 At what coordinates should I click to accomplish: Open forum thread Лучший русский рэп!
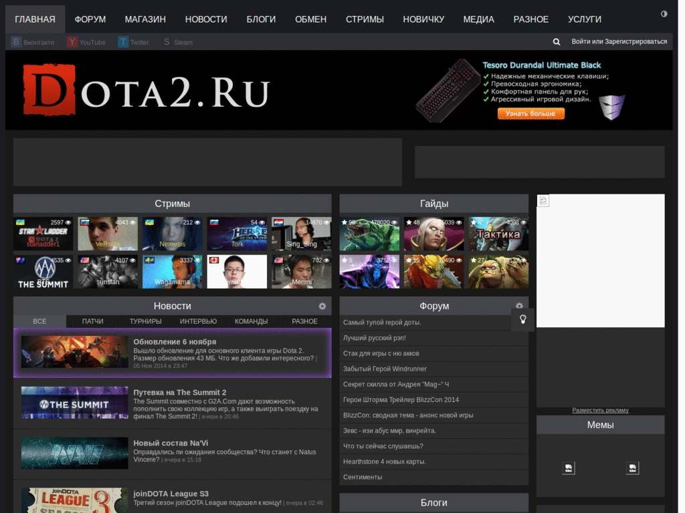point(375,338)
